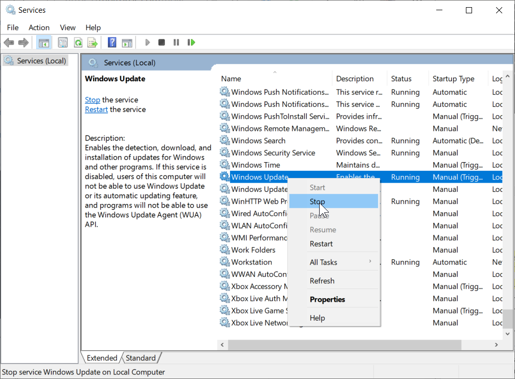The image size is (515, 379).
Task: Choose Help in the context menu
Action: coord(333,318)
